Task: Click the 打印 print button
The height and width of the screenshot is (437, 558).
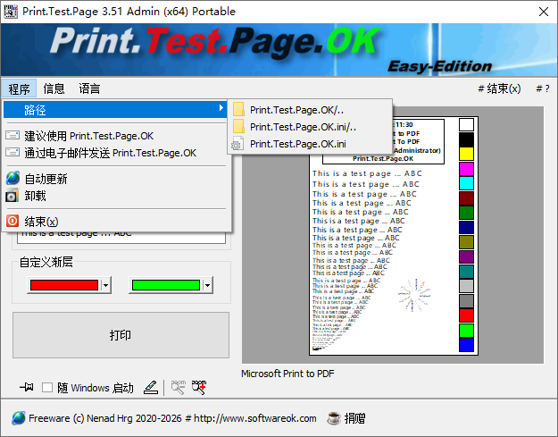Action: tap(121, 335)
